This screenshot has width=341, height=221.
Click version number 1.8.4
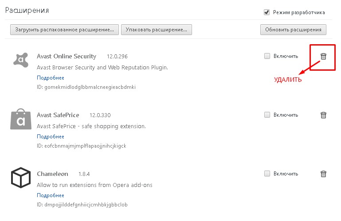pyautogui.click(x=84, y=174)
